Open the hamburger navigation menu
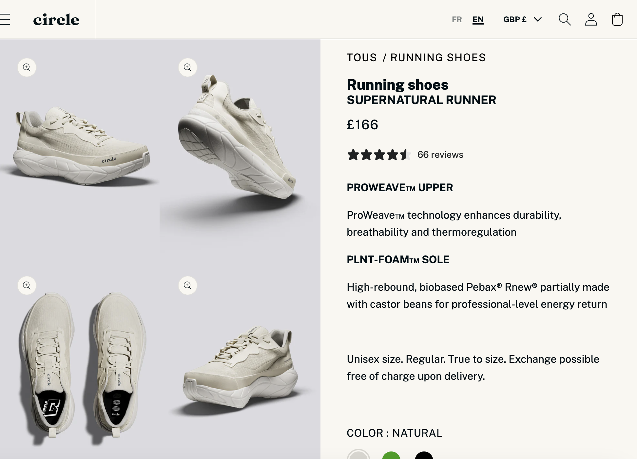The height and width of the screenshot is (459, 637). (x=5, y=20)
